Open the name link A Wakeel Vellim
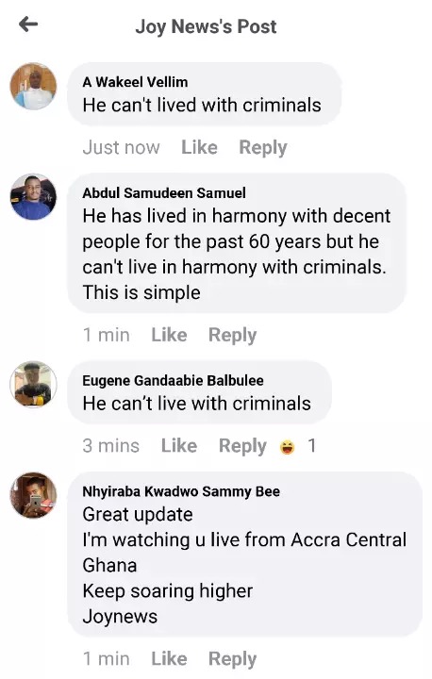The width and height of the screenshot is (432, 679). (x=135, y=82)
